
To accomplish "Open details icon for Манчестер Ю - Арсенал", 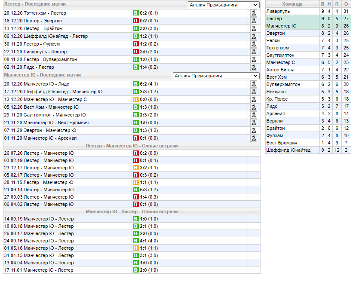I will [254, 138].
